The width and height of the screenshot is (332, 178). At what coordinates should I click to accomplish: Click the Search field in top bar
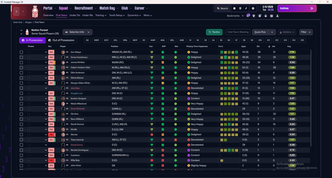pyautogui.click(x=222, y=8)
